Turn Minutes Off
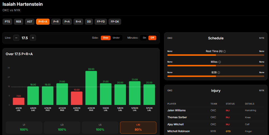The height and width of the screenshot is (135, 269). click(152, 38)
